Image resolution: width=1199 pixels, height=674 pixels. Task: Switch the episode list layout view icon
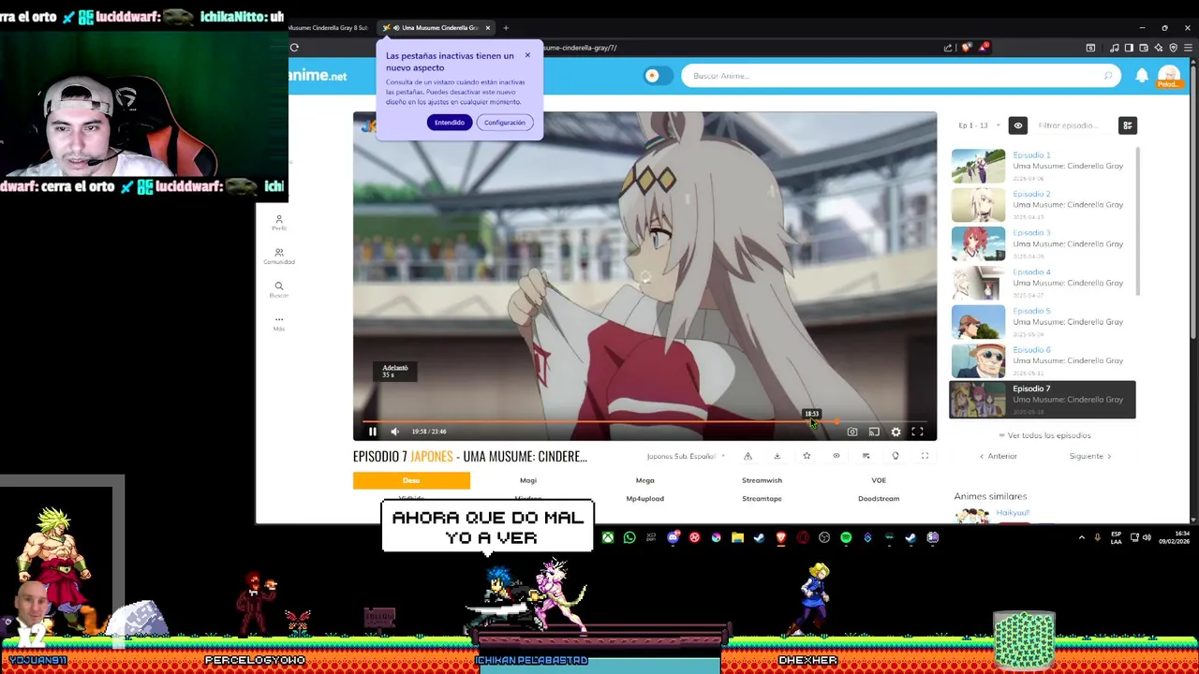pos(1128,125)
